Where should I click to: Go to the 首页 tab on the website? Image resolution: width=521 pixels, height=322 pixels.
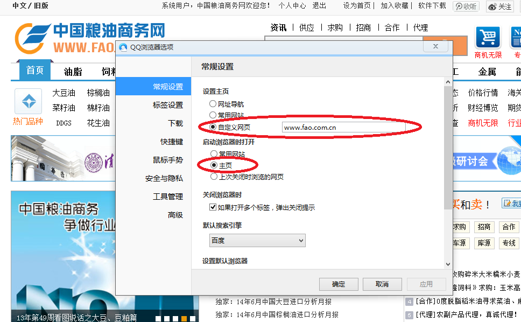click(35, 70)
